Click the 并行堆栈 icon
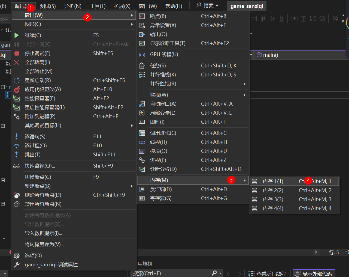The width and height of the screenshot is (349, 277). 142,75
